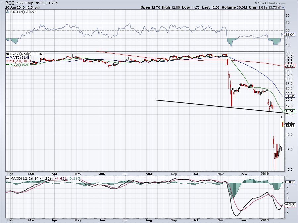Image resolution: width=298 pixels, height=223 pixels.
Task: Click the RSI axis label 70
Action: tap(287, 23)
